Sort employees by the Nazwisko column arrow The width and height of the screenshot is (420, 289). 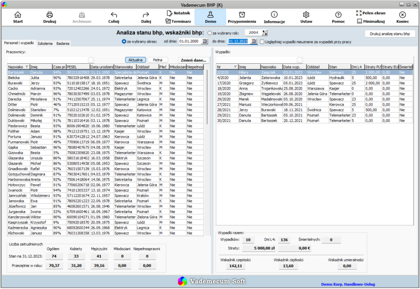click(27, 67)
